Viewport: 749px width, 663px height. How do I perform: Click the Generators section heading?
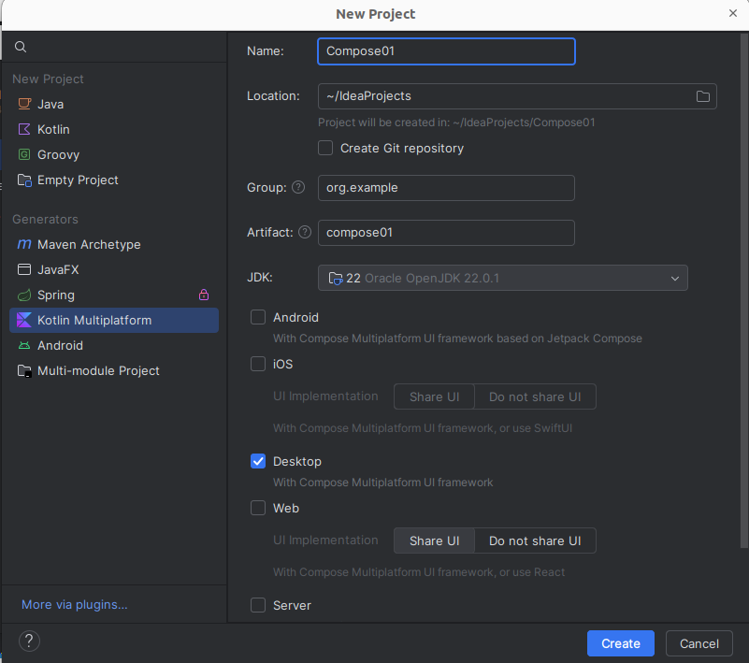46,219
